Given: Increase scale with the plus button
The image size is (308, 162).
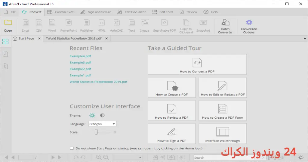Looking at the screenshot, I should pos(115,132).
